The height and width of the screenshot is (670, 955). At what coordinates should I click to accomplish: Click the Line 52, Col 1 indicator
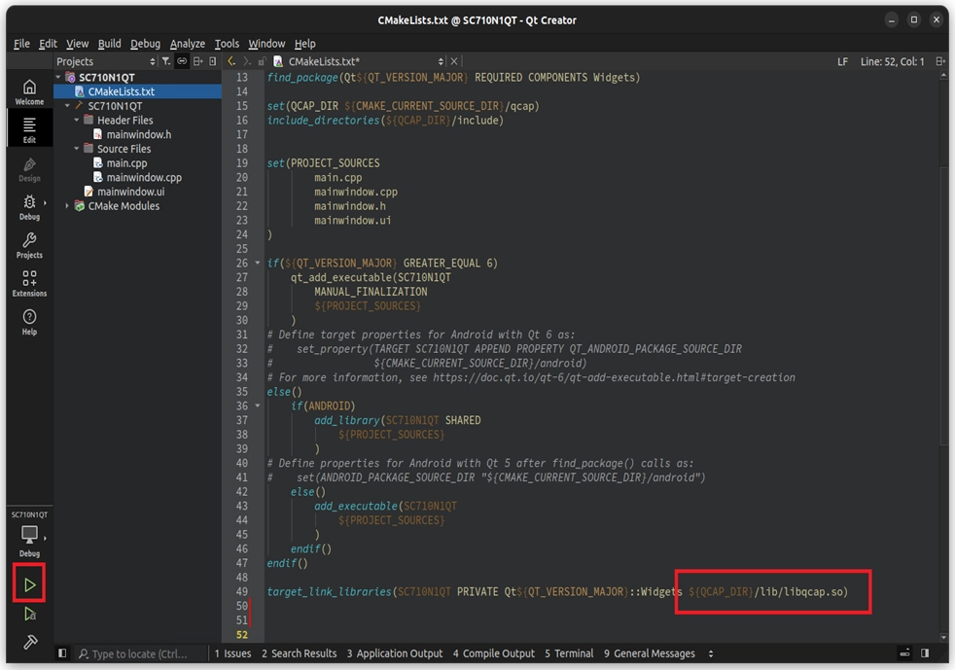coord(893,61)
